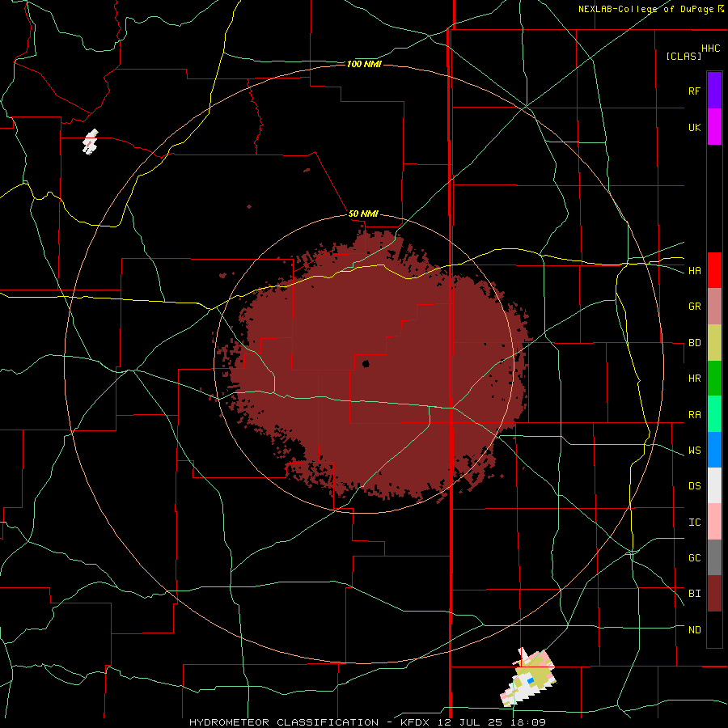Click the magenta UK legend color swatch
The height and width of the screenshot is (728, 728).
point(714,127)
